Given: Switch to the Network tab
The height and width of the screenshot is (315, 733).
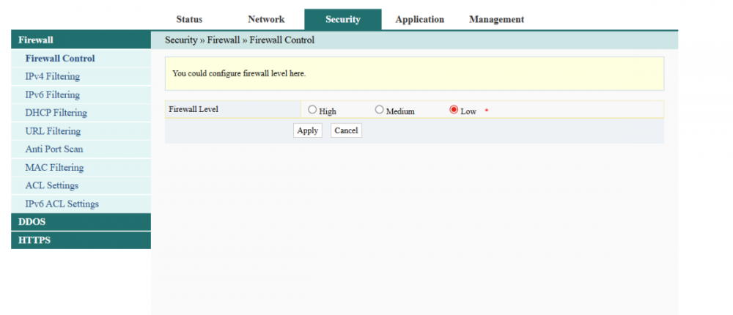Looking at the screenshot, I should [x=266, y=20].
